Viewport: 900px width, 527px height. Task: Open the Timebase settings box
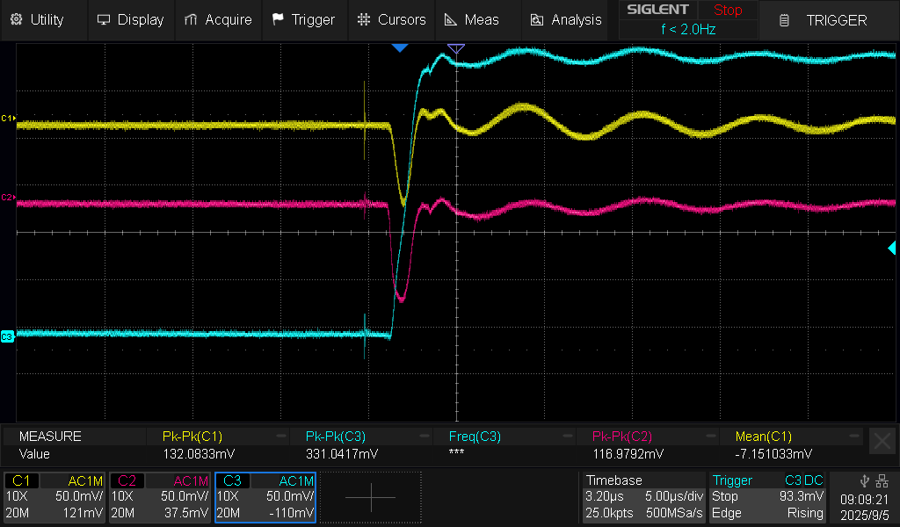[x=644, y=497]
